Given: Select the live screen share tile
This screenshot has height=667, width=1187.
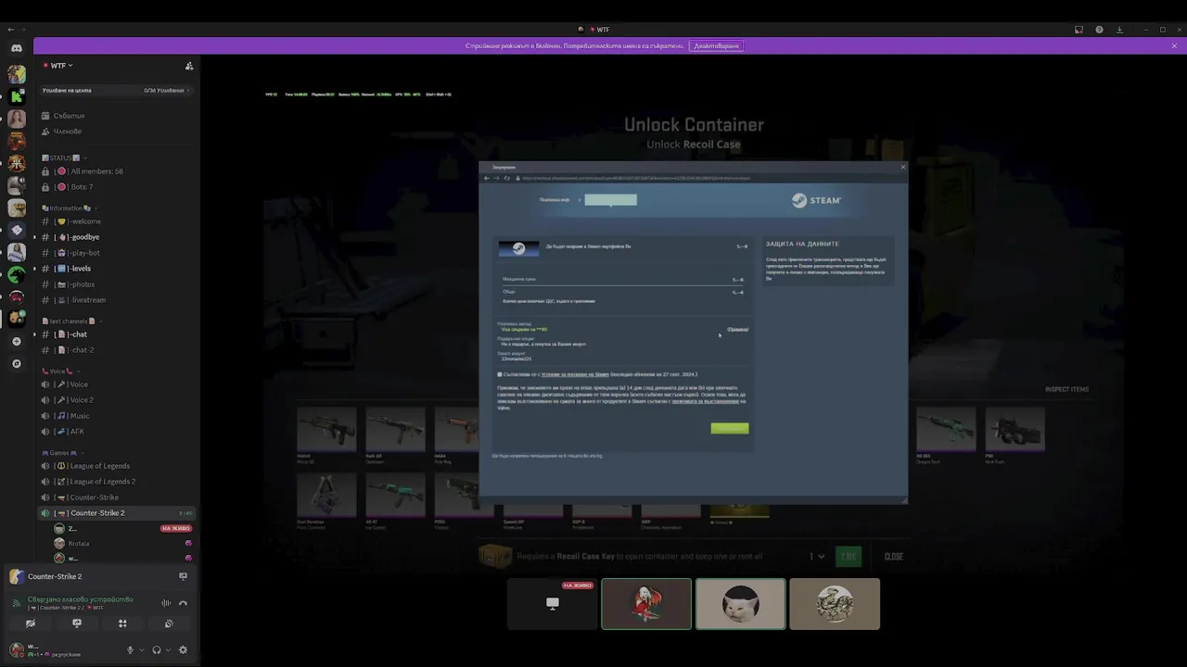Looking at the screenshot, I should [553, 604].
